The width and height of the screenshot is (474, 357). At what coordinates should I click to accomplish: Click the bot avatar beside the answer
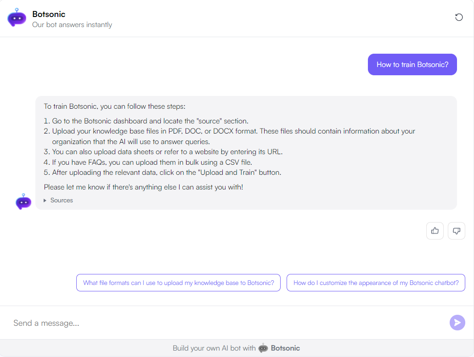(23, 201)
